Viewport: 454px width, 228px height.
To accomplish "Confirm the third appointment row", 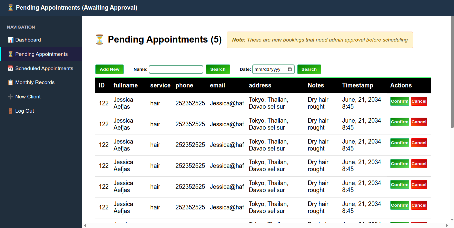I will pos(400,143).
